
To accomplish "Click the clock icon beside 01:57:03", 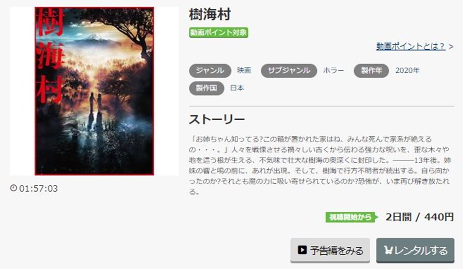I will point(13,188).
